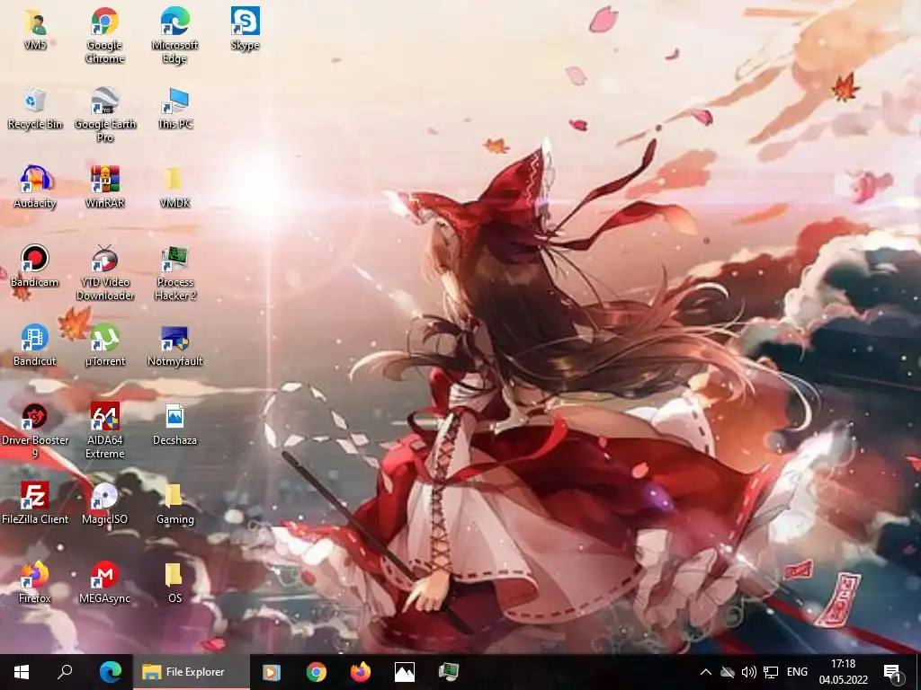Open the cloud sync tray icon

coord(727,672)
